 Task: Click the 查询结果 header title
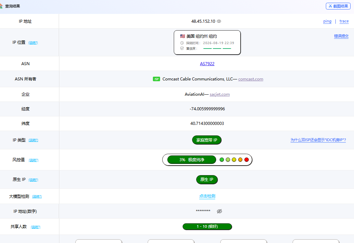(13, 6)
